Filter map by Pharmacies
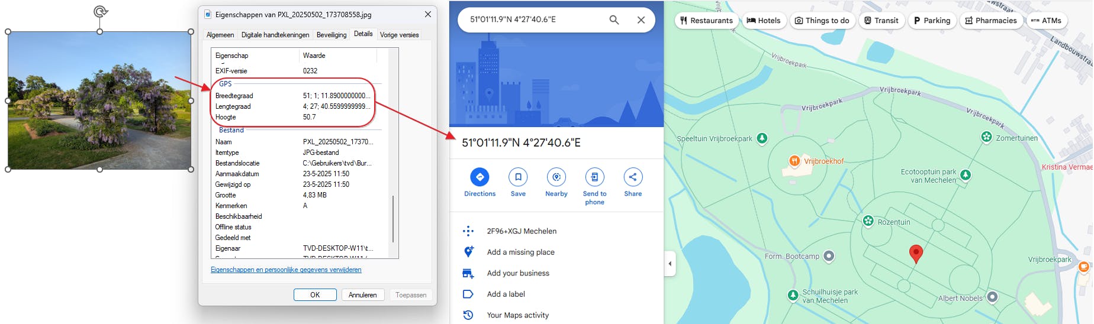The height and width of the screenshot is (324, 1094). coord(991,20)
